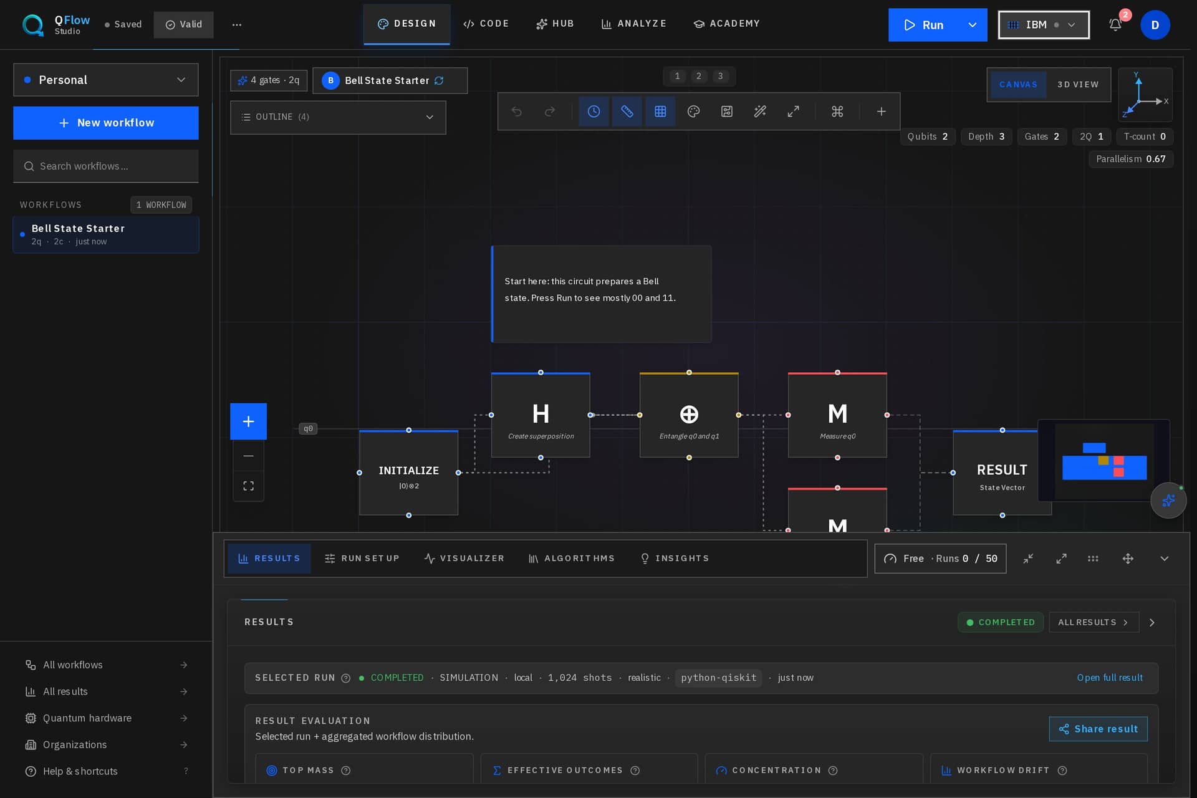Click the expand fullscreen icon in toolbar
Viewport: 1197px width, 798px height.
click(x=793, y=112)
